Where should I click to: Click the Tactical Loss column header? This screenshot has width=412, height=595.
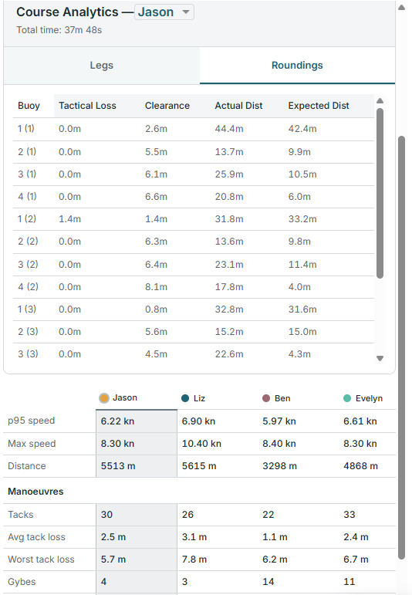click(x=87, y=106)
